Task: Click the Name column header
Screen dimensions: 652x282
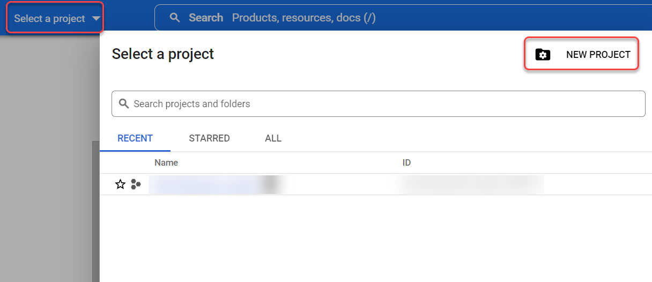Action: pos(166,162)
